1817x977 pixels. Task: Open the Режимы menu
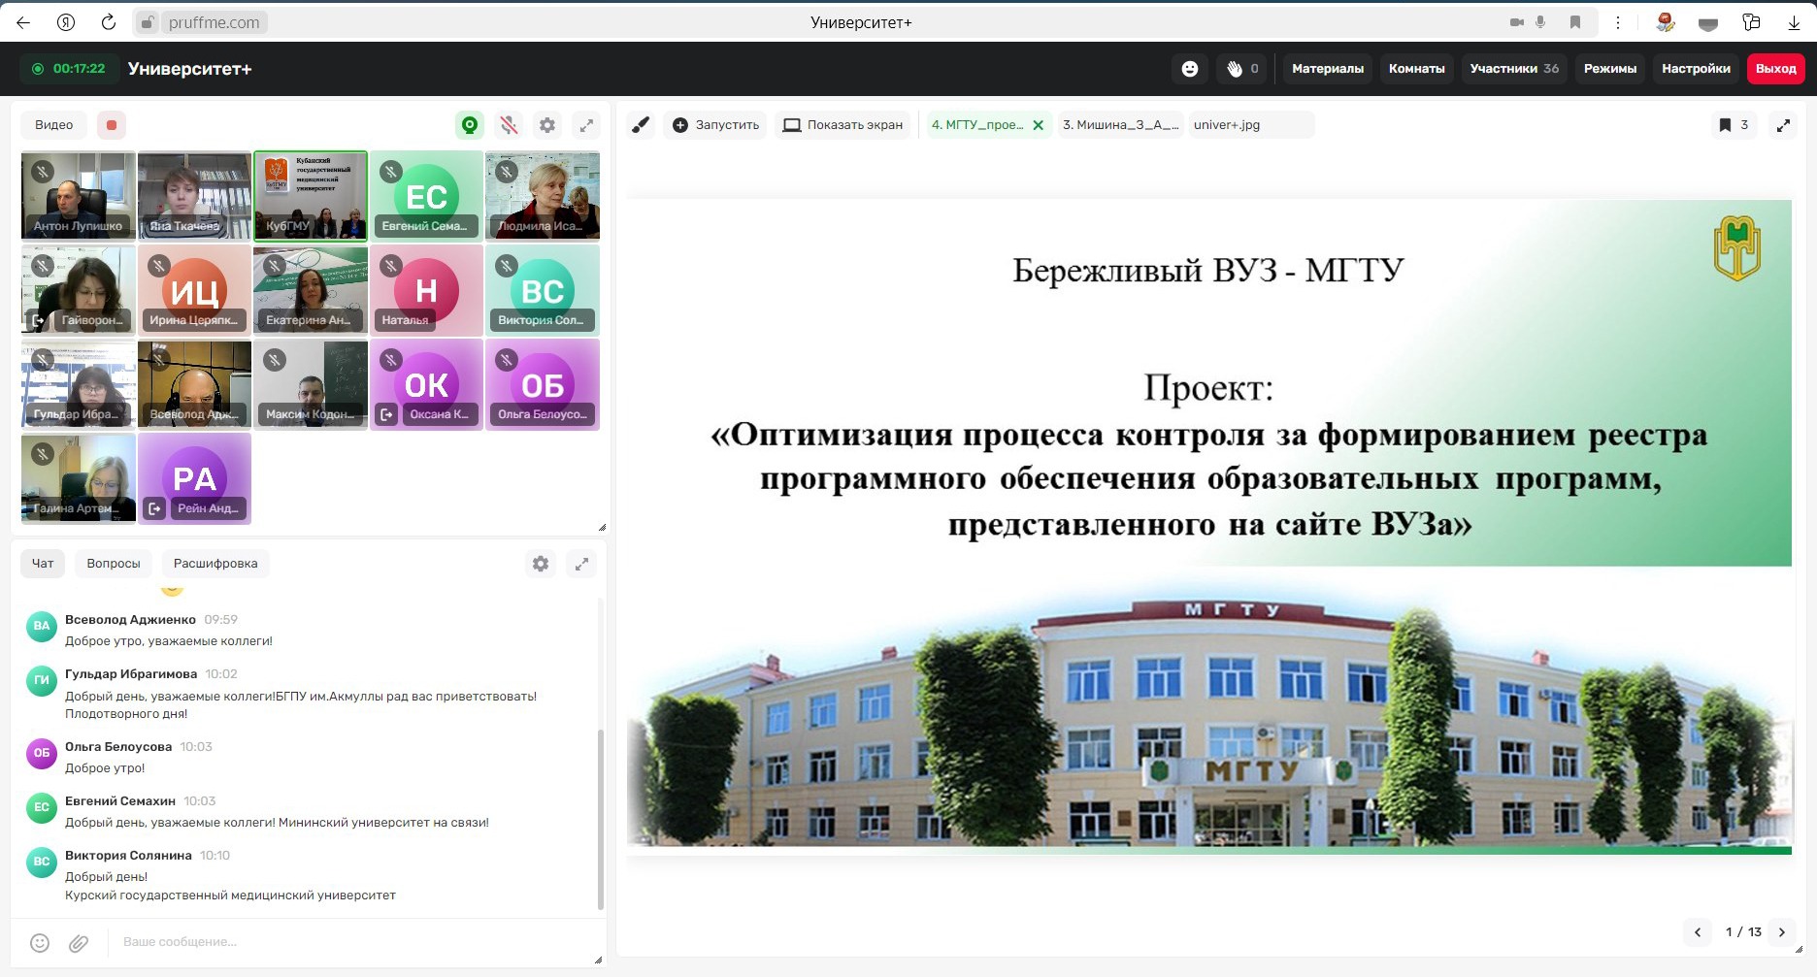coord(1610,69)
